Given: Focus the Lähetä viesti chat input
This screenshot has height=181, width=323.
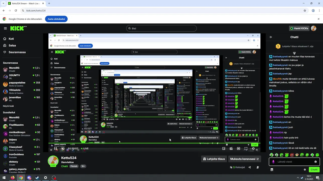Looking at the screenshot, I should 294,162.
